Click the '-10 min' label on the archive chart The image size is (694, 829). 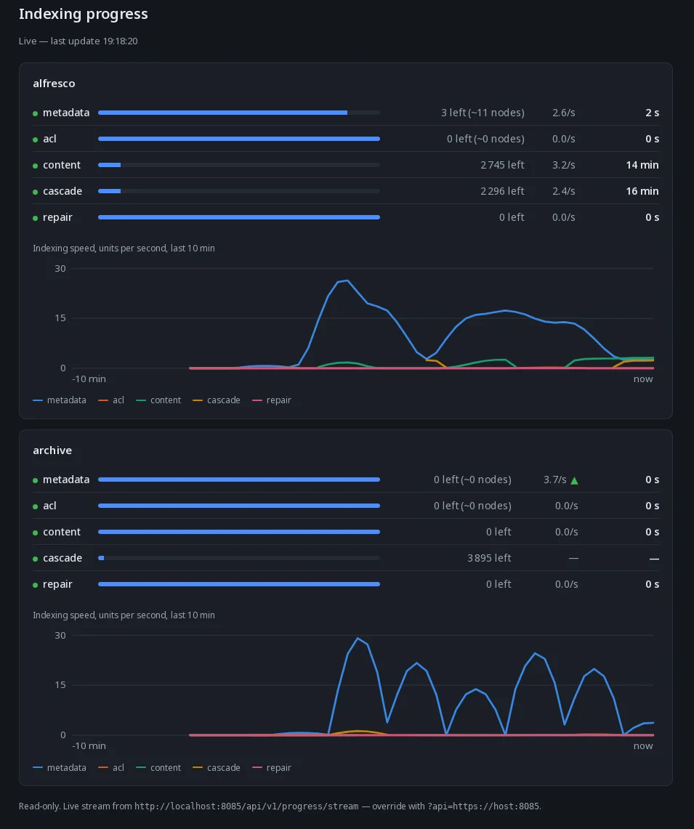pos(89,746)
